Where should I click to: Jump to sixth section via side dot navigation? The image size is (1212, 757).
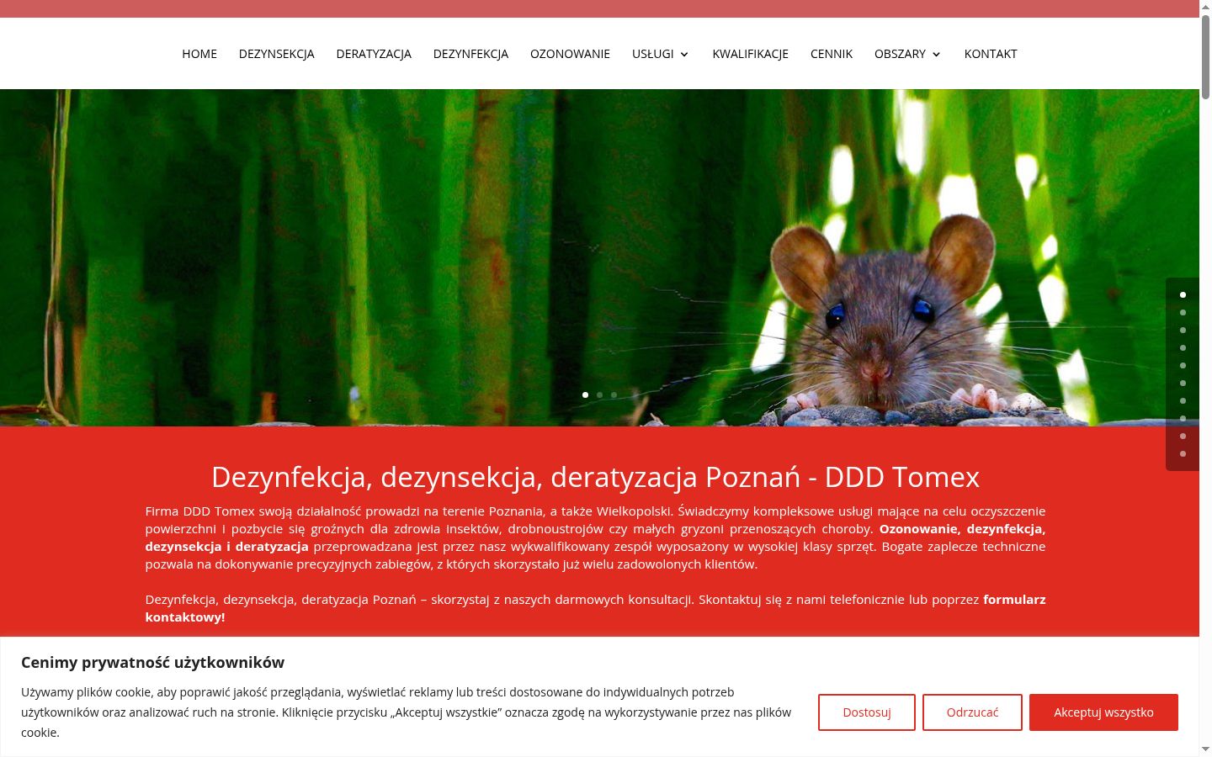coord(1183,383)
